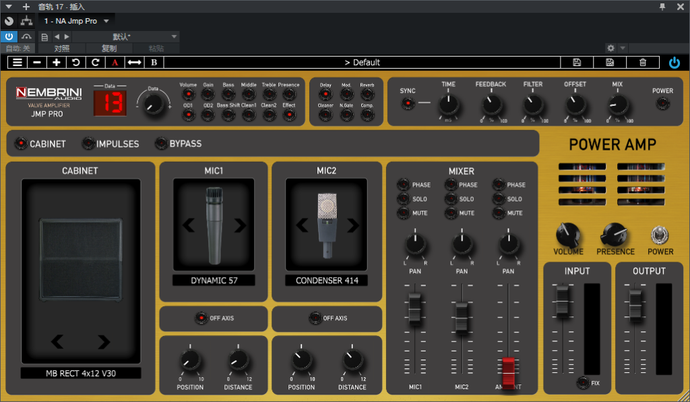The image size is (690, 402).
Task: Switch MIC2 to next microphone
Action: coord(352,225)
